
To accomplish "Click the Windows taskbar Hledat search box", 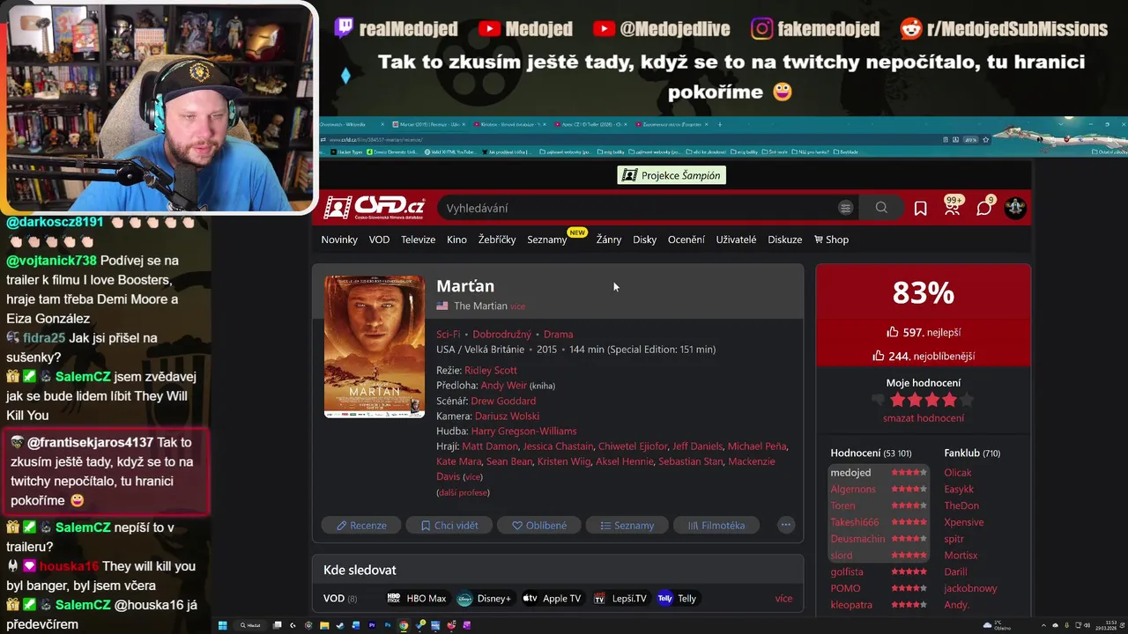I will [250, 625].
